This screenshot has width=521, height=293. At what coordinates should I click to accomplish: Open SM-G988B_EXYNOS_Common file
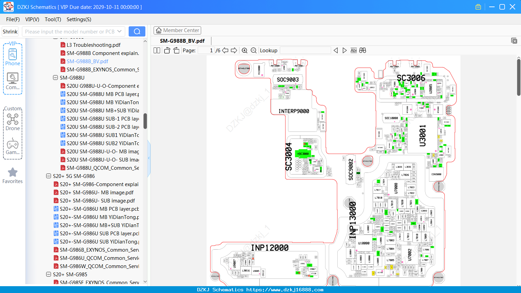pos(103,69)
